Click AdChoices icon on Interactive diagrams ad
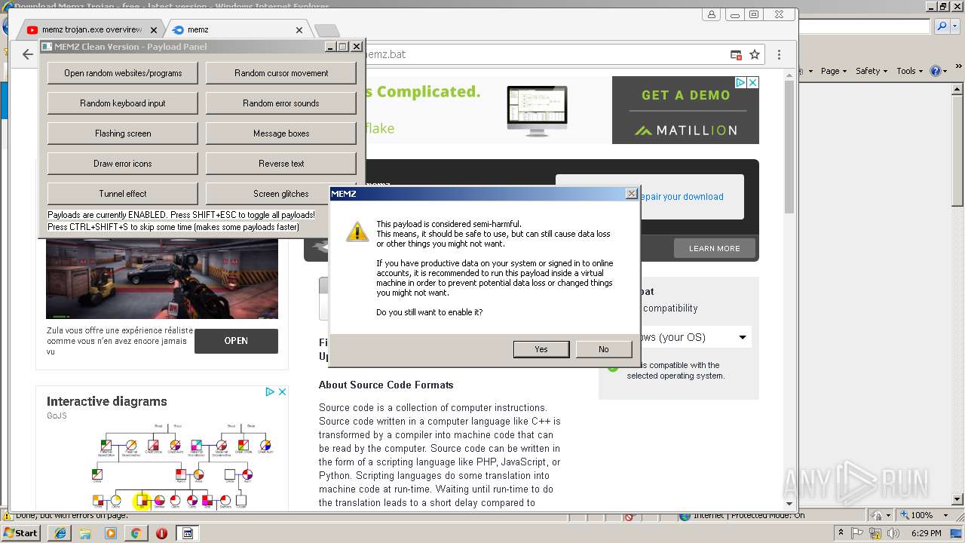The height and width of the screenshot is (543, 965). [x=270, y=391]
